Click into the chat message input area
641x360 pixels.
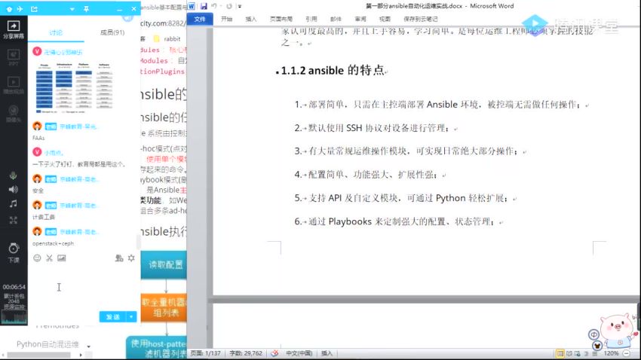point(84,287)
